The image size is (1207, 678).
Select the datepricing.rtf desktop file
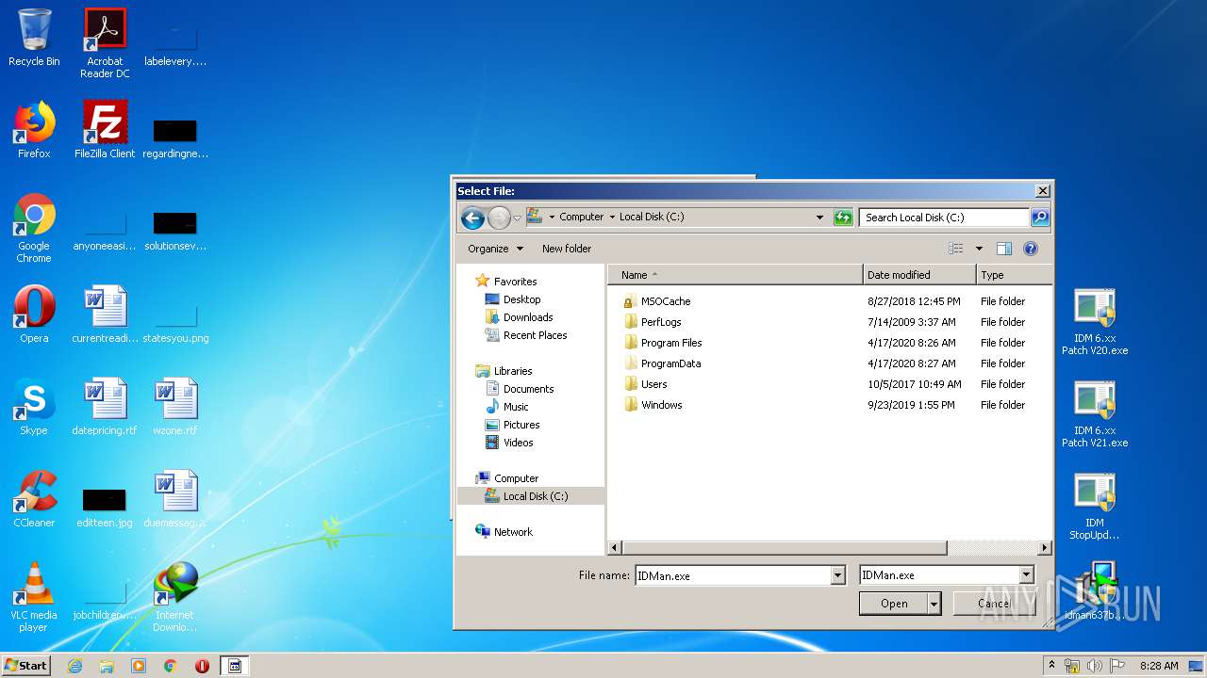pyautogui.click(x=105, y=407)
